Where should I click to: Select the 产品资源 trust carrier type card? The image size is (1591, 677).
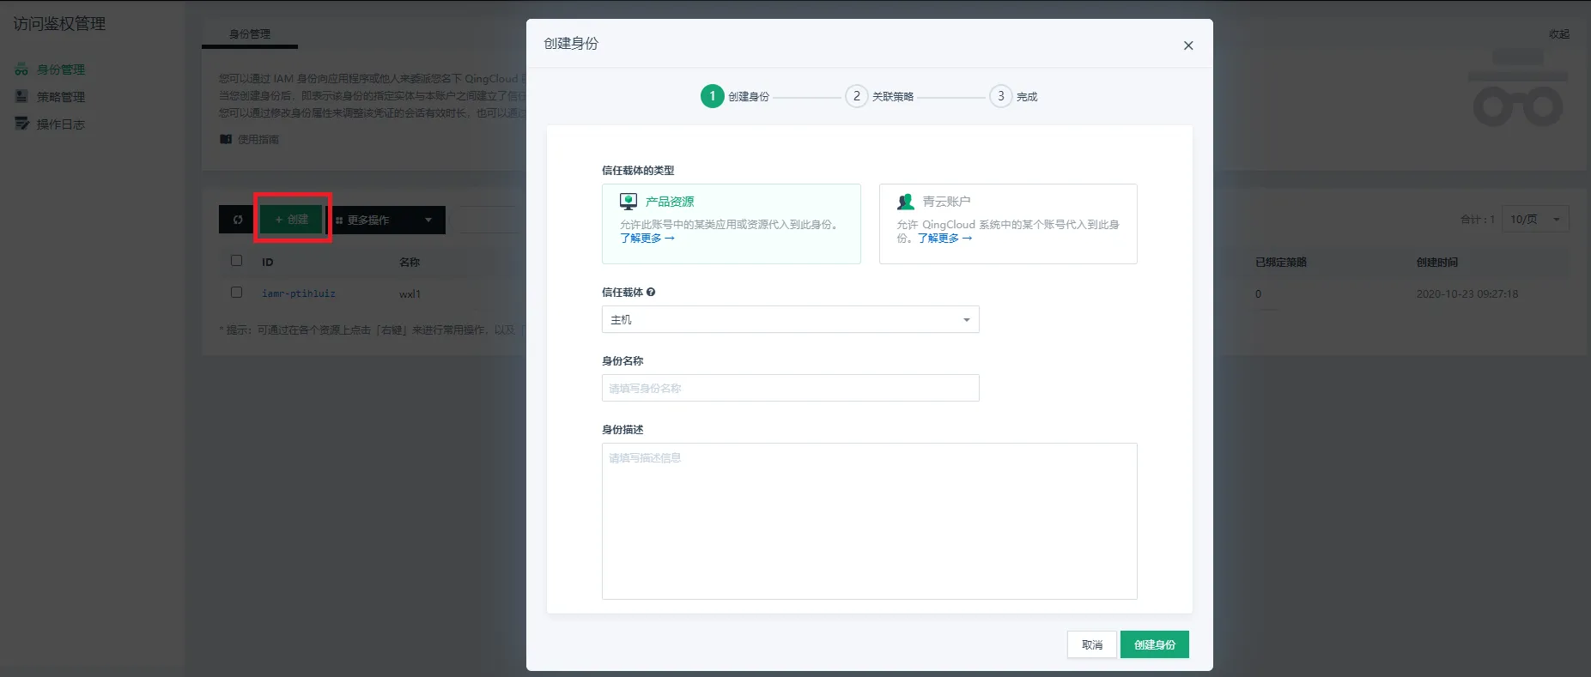pyautogui.click(x=732, y=223)
